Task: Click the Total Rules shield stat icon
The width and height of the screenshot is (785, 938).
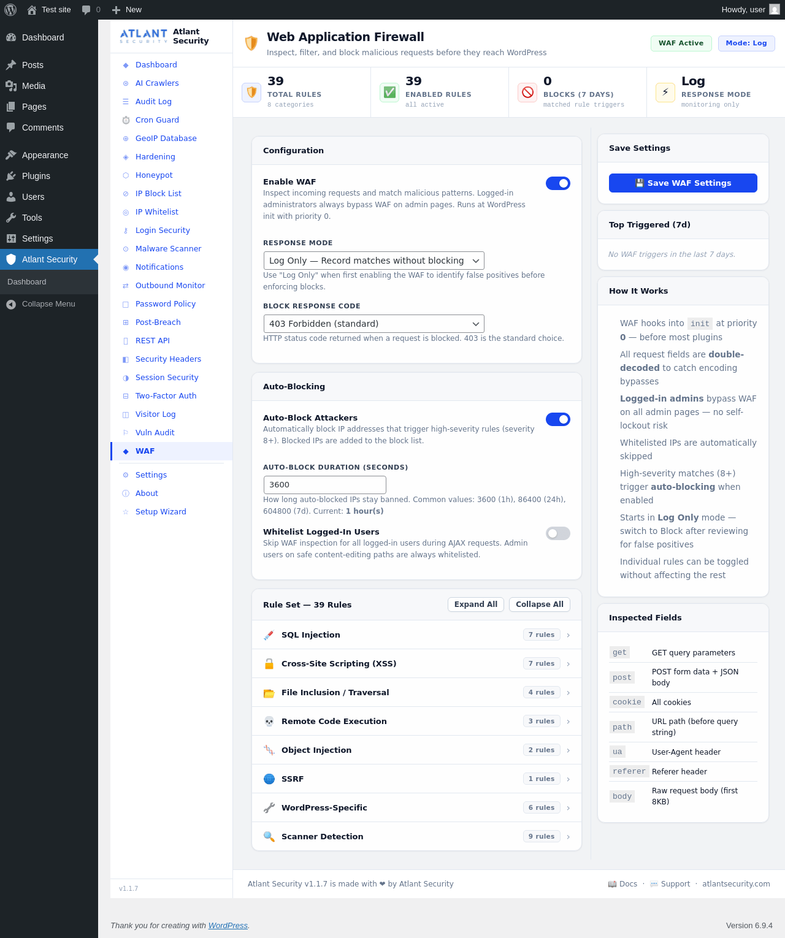Action: click(251, 93)
